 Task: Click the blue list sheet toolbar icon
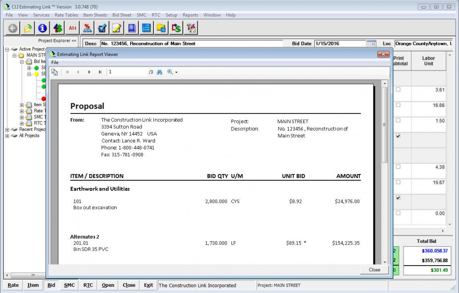click(x=146, y=28)
